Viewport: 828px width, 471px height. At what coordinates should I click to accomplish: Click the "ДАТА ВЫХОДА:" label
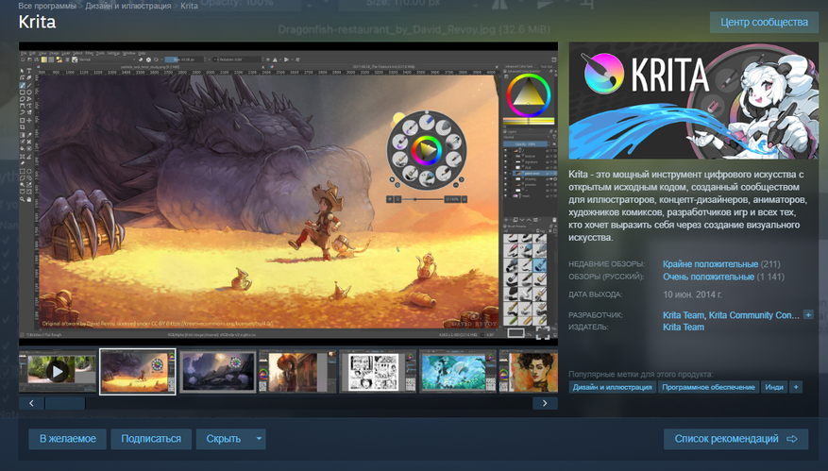click(x=595, y=294)
